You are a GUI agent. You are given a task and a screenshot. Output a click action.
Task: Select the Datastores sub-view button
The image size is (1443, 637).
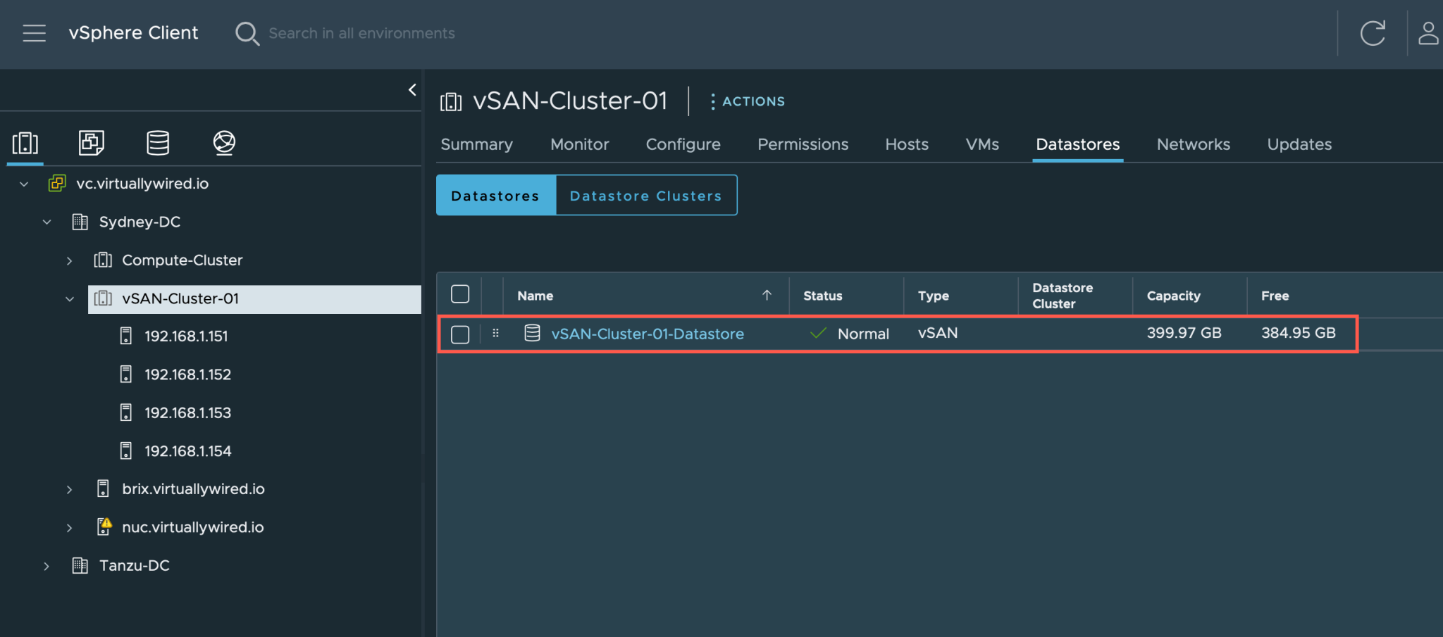pos(496,195)
